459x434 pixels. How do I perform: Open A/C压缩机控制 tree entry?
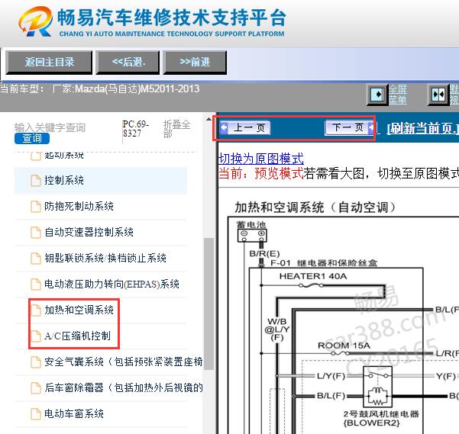(x=77, y=336)
